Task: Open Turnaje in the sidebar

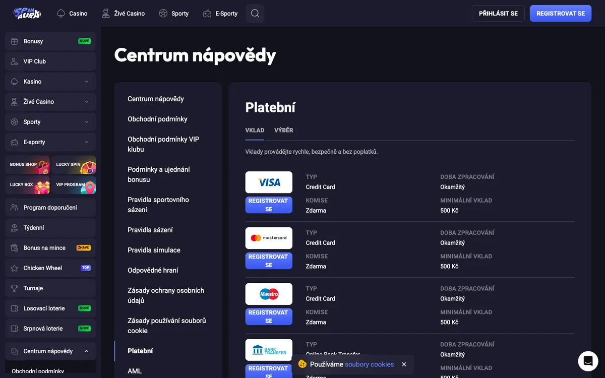Action: tap(50, 288)
